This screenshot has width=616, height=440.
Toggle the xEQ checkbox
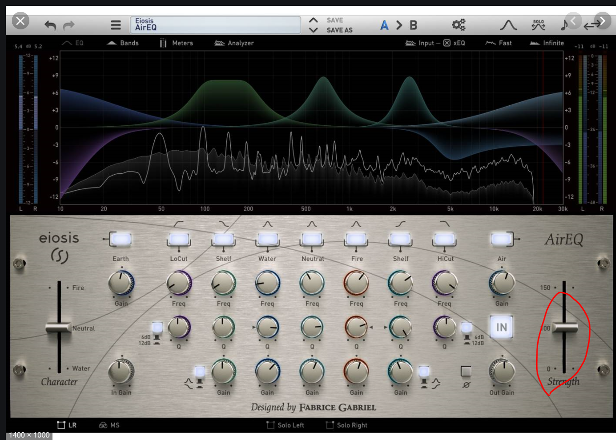(x=447, y=43)
